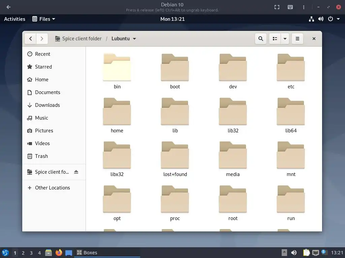This screenshot has height=258, width=345.
Task: Open Music in the sidebar
Action: click(54, 118)
